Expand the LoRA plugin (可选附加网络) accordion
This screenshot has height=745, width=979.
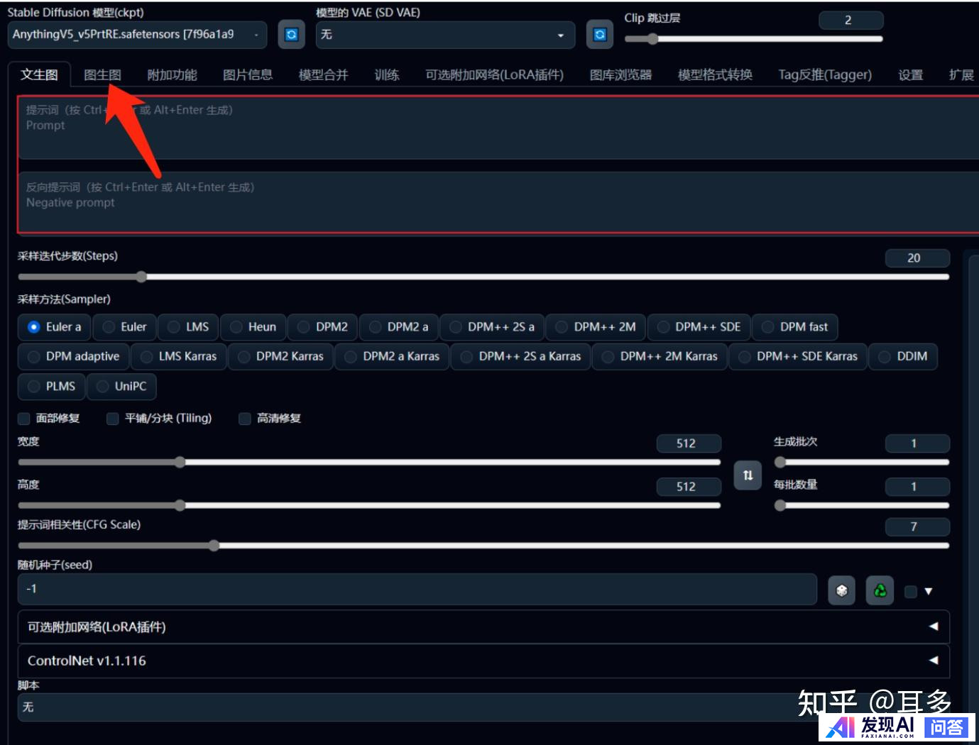pyautogui.click(x=483, y=627)
